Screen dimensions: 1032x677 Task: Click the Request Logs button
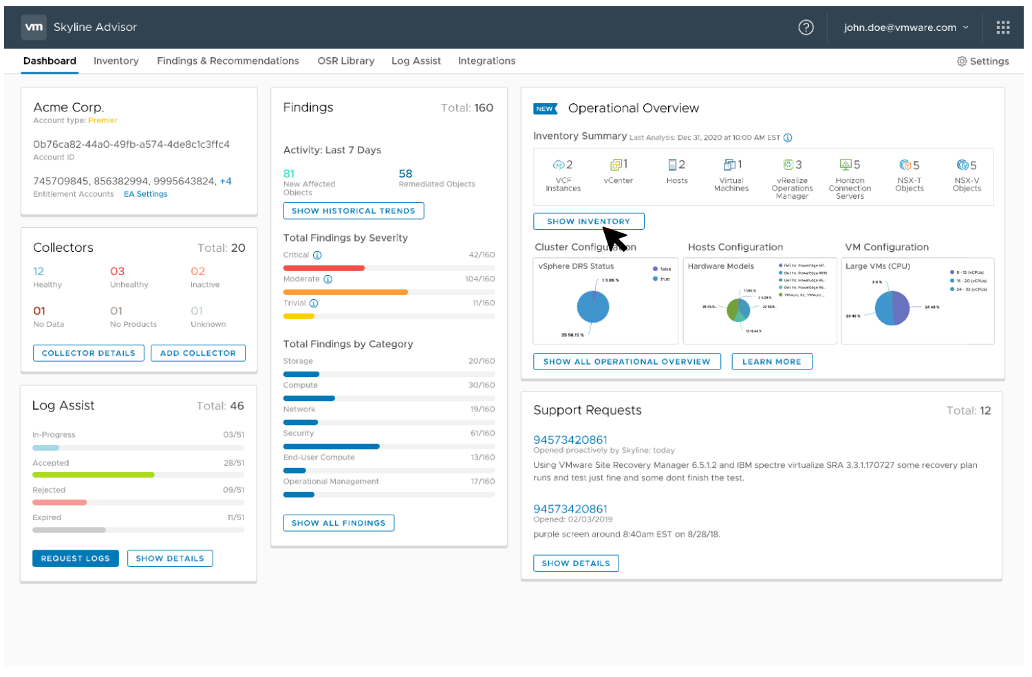pyautogui.click(x=75, y=559)
